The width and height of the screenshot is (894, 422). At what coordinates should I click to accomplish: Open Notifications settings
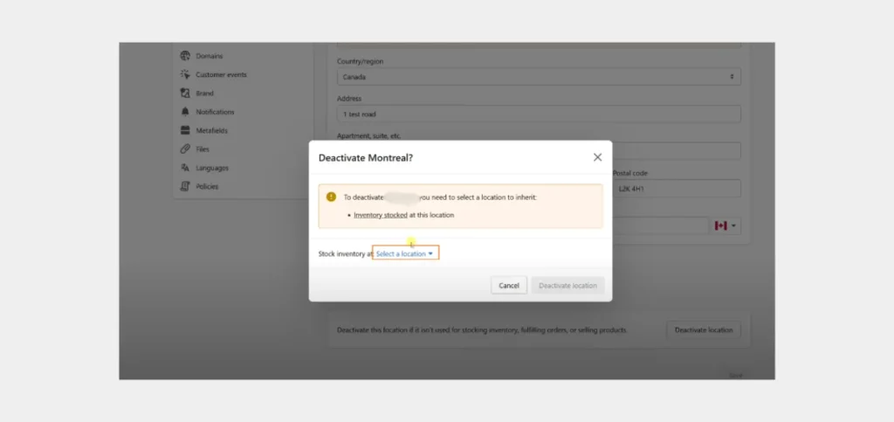[x=215, y=112]
